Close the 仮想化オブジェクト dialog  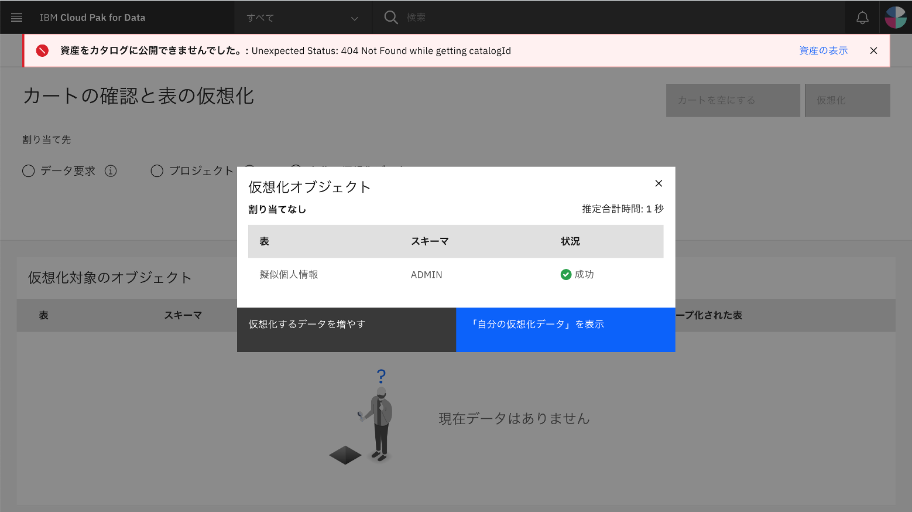658,183
